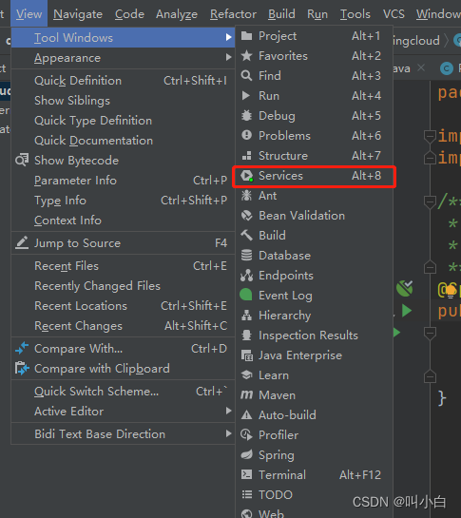This screenshot has height=518, width=461.
Task: Open the Build menu in menu bar
Action: (281, 14)
